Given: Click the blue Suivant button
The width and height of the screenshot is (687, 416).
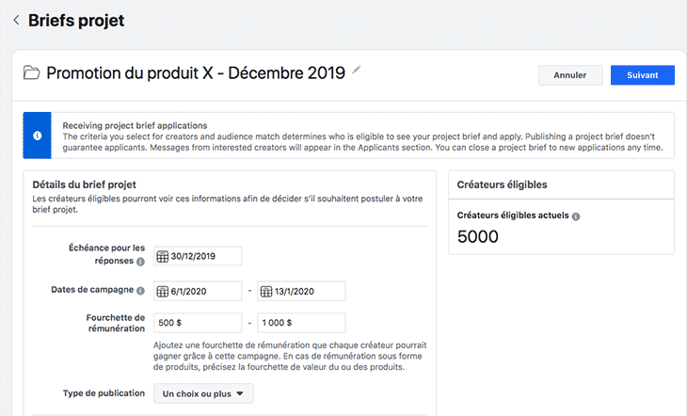Looking at the screenshot, I should pos(643,75).
